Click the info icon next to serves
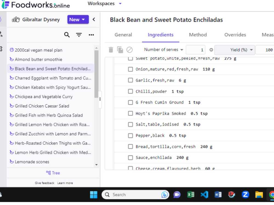Screen dimensions: 274x205 pyautogui.click(x=211, y=50)
